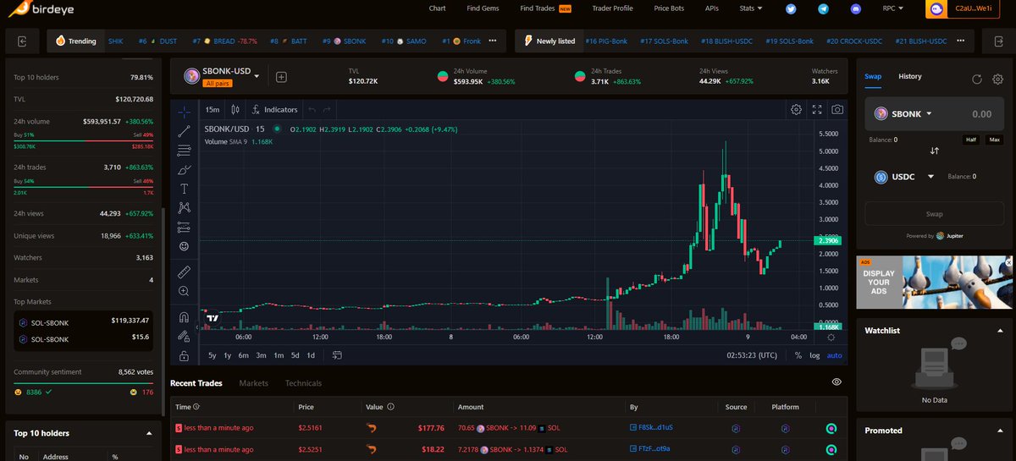Open the 15m interval selector

coord(213,109)
